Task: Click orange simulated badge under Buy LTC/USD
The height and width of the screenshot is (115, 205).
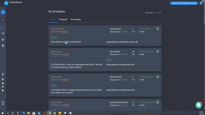Action: tap(66, 55)
